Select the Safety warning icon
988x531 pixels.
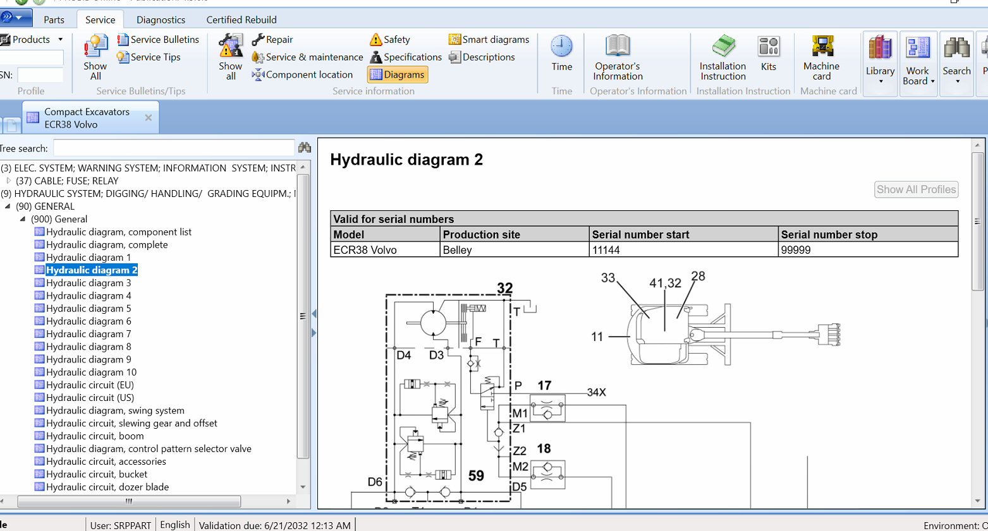pos(376,40)
